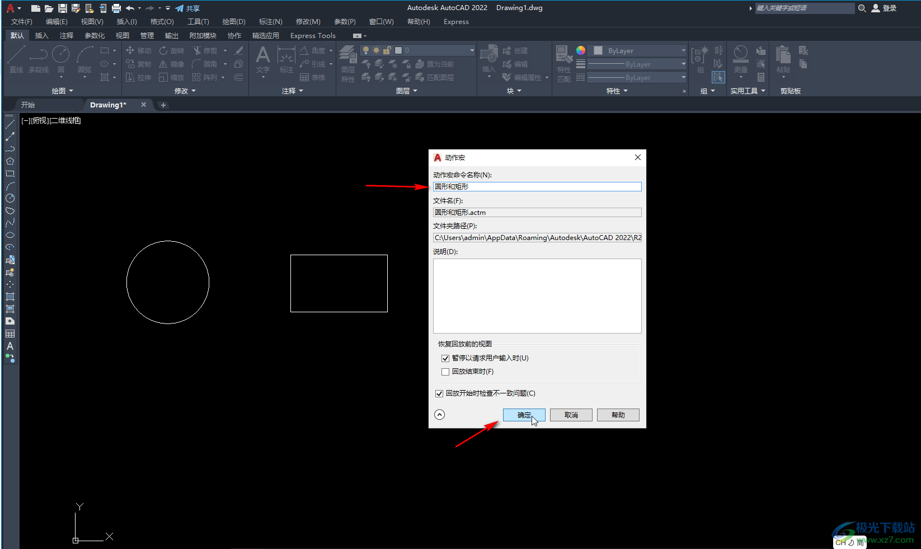Click the Copy tool in Modify panel

(138, 64)
